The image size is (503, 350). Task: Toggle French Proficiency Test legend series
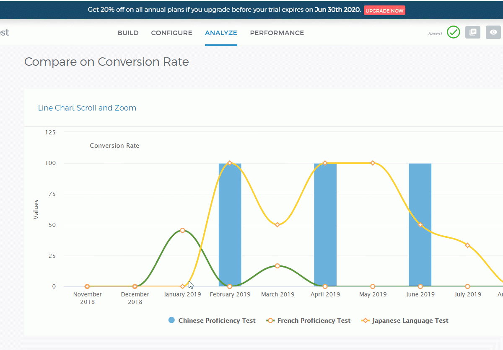[309, 321]
